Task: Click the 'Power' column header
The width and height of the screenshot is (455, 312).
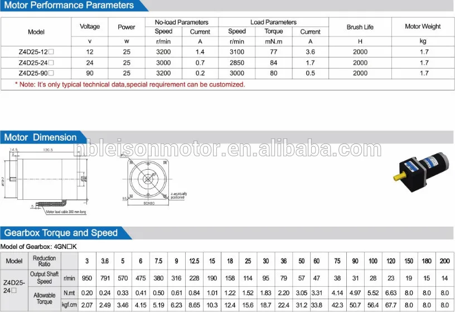Action: point(126,27)
